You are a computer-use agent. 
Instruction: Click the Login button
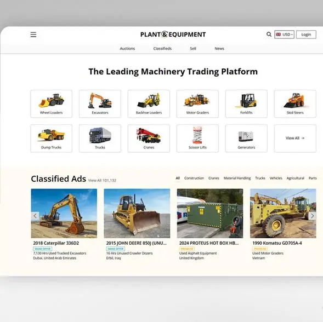(306, 34)
